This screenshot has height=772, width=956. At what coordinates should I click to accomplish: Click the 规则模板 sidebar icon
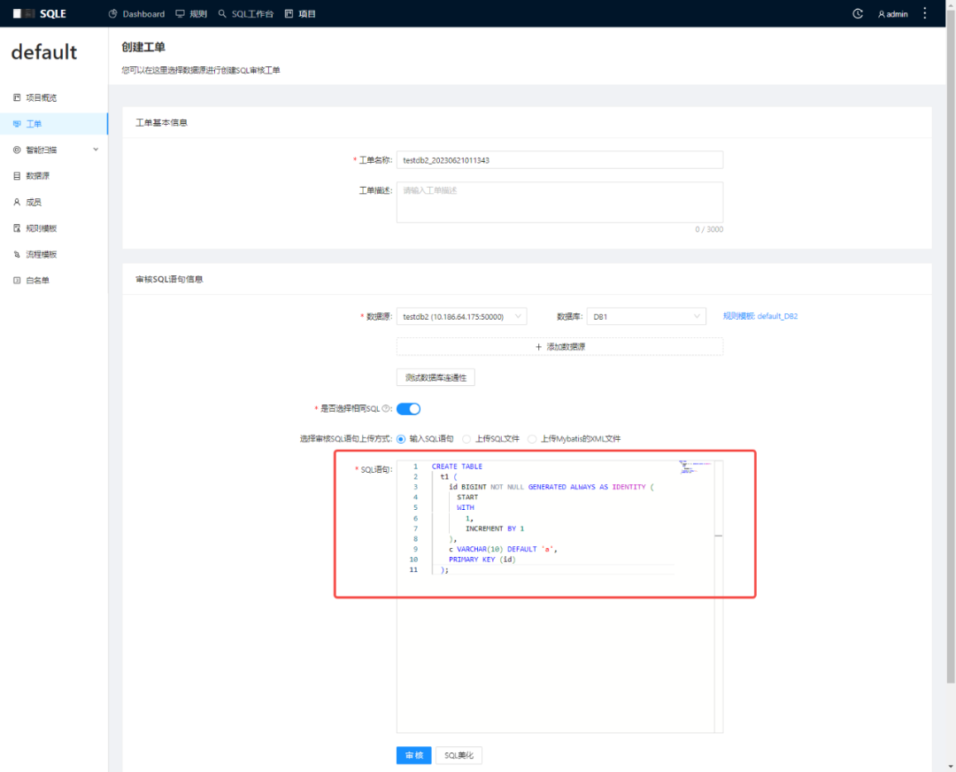click(17, 228)
